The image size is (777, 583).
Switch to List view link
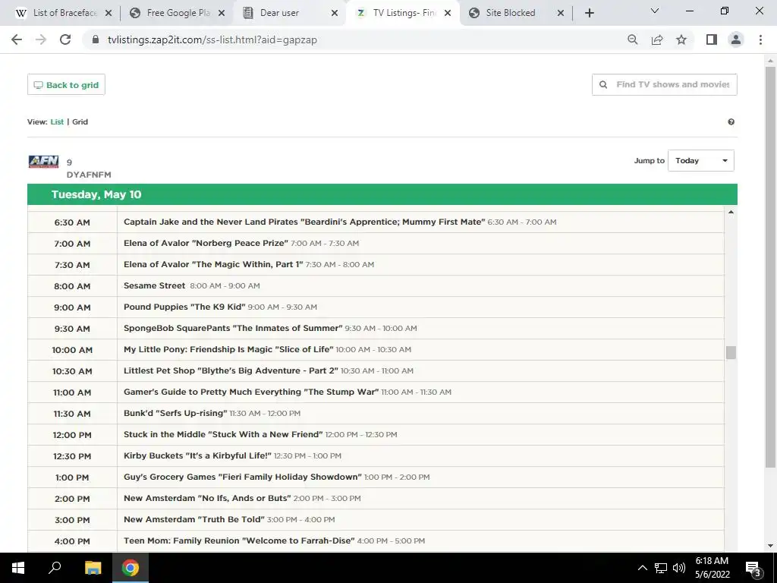[57, 121]
